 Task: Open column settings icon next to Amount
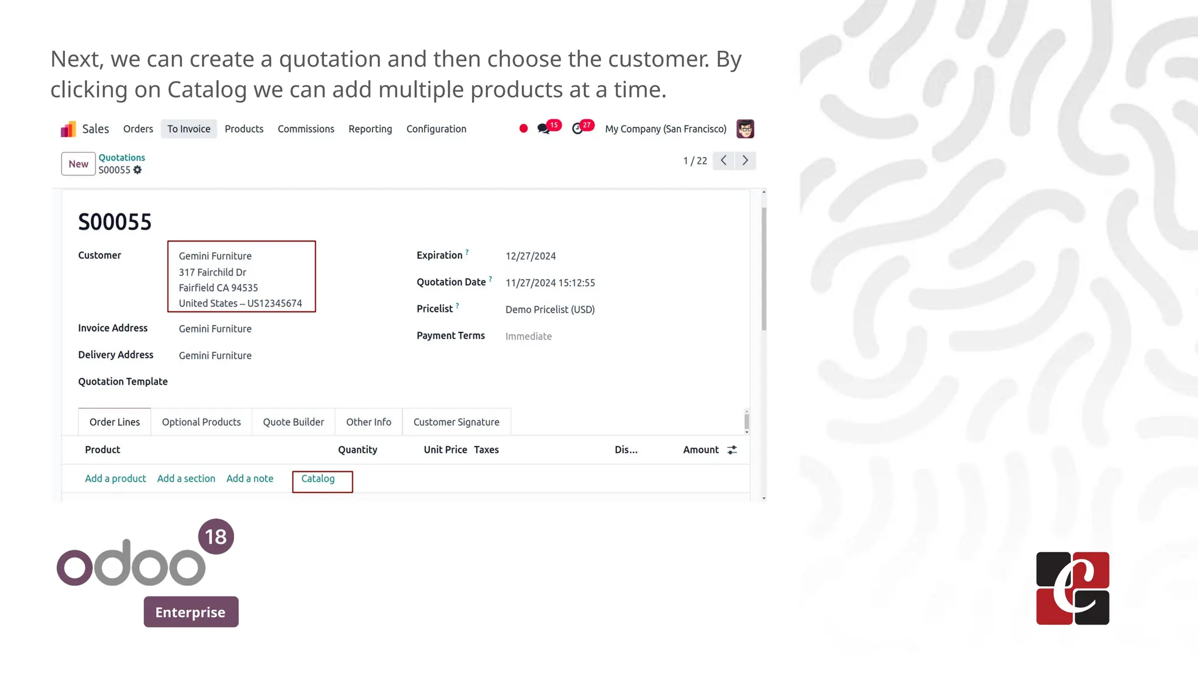(732, 450)
